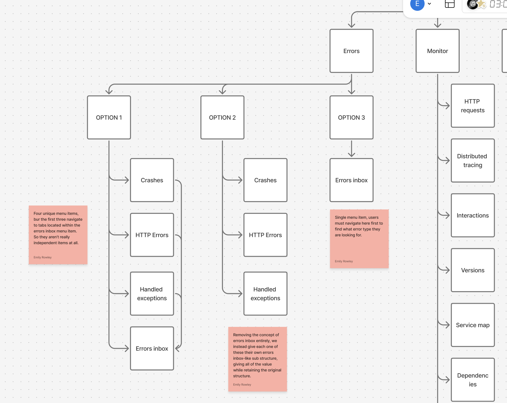Viewport: 507px width, 403px height.
Task: Select the Service map box
Action: 473,325
